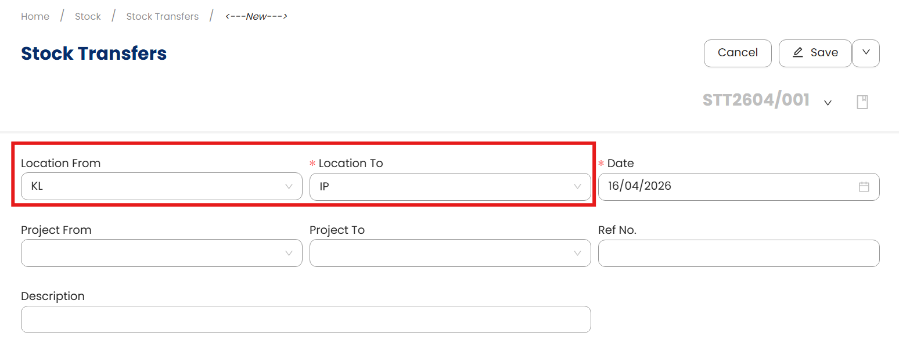Image resolution: width=899 pixels, height=347 pixels.
Task: Open the Project To dropdown
Action: tap(450, 253)
